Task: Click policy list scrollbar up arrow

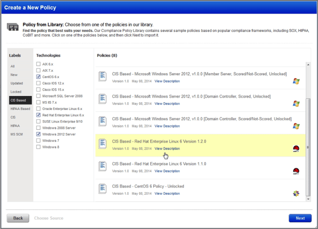Action: (308, 65)
